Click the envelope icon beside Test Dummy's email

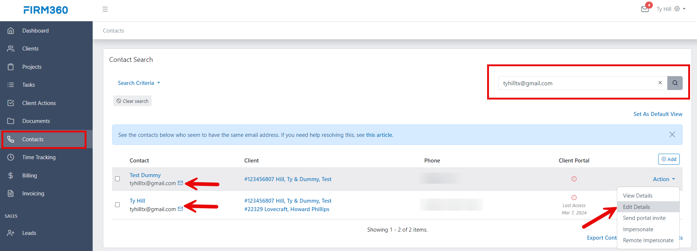(180, 183)
